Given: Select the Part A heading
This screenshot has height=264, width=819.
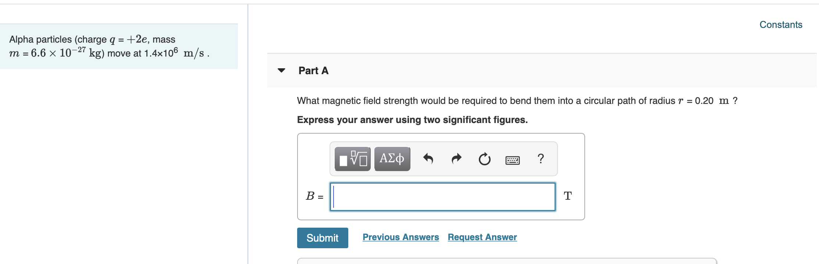Looking at the screenshot, I should (313, 70).
